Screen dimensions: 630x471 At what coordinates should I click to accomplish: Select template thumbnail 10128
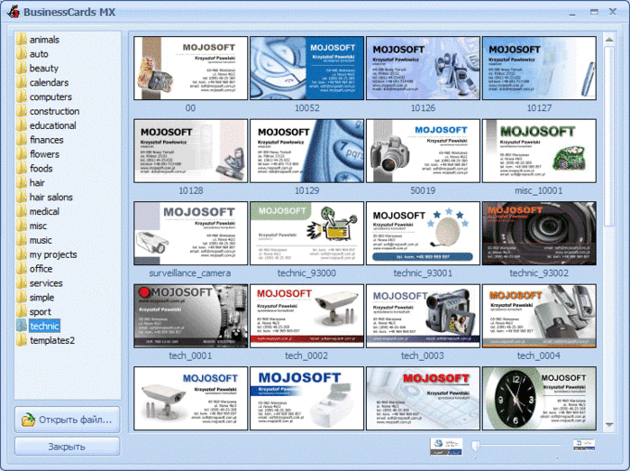190,151
